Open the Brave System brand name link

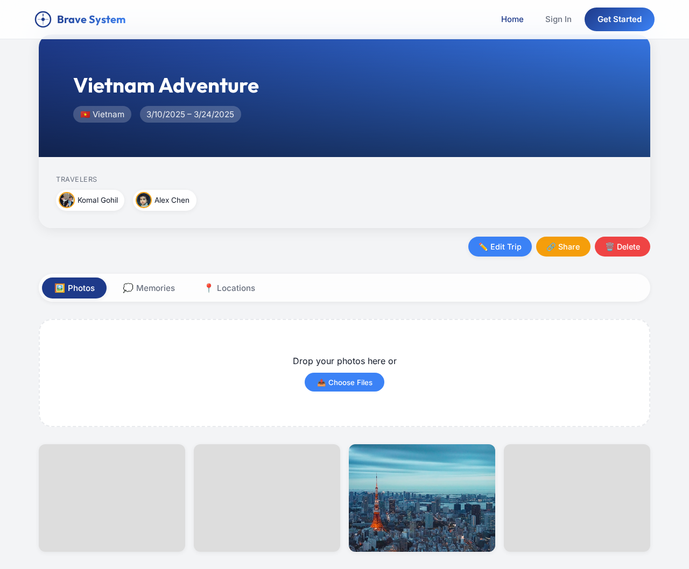coord(91,19)
